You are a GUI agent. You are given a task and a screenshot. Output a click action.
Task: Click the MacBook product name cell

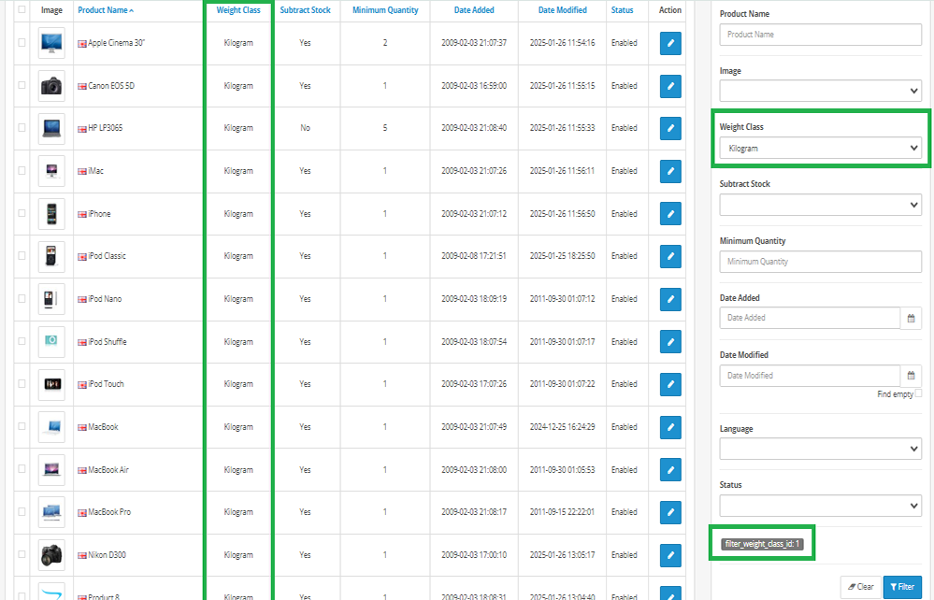tap(103, 427)
